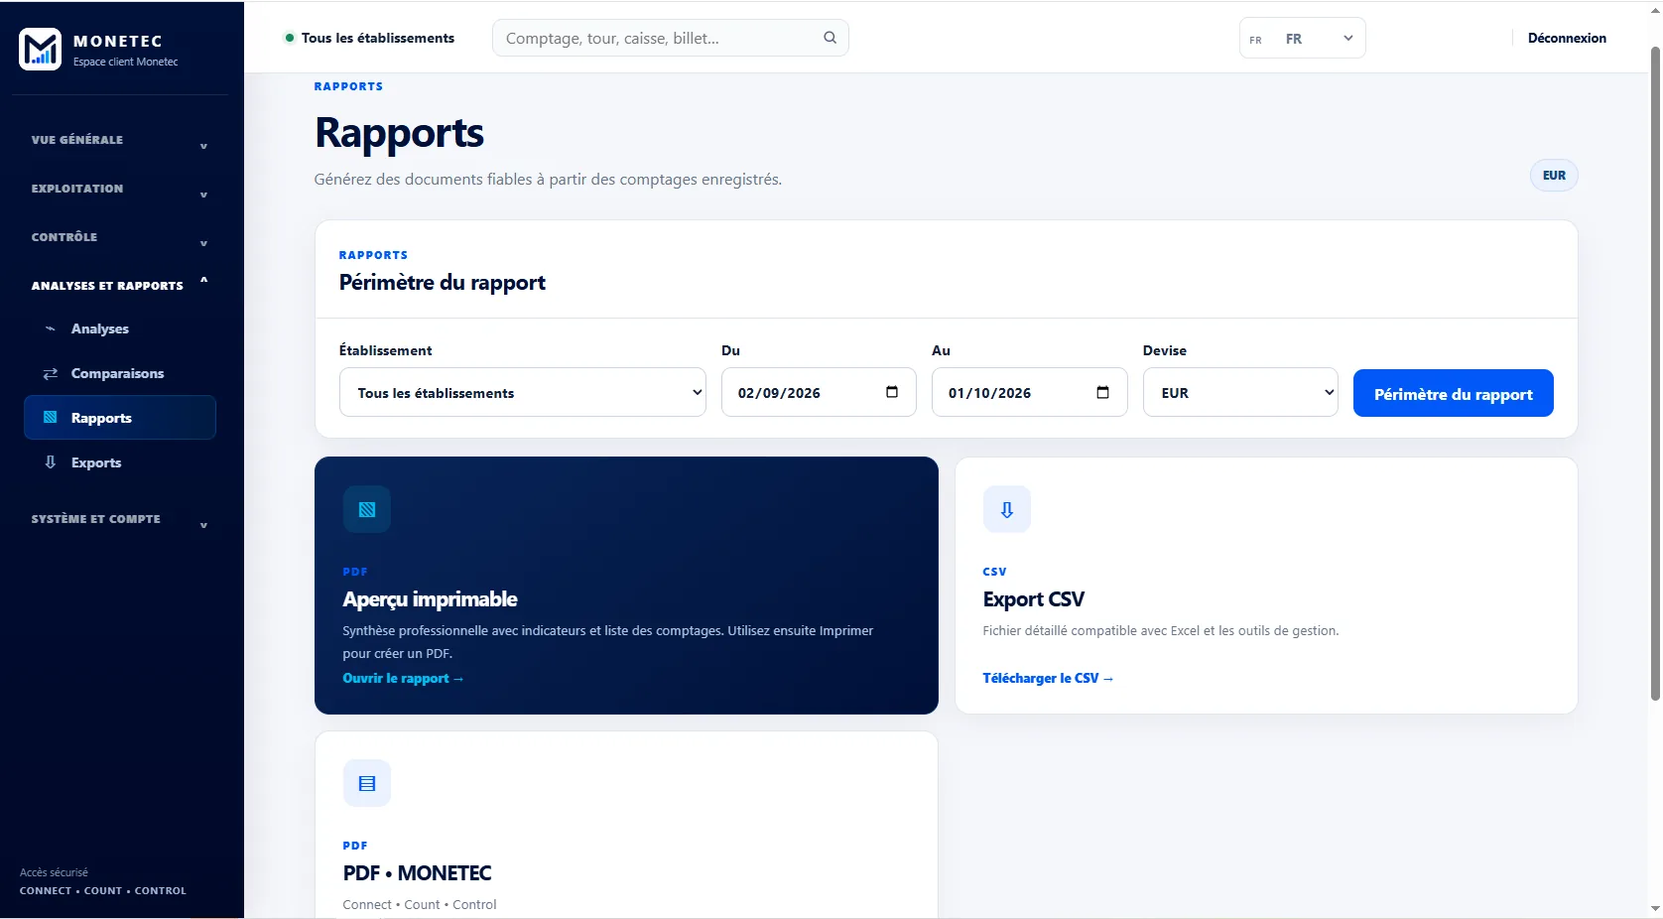Click the EUR badge near page title

tap(1554, 176)
